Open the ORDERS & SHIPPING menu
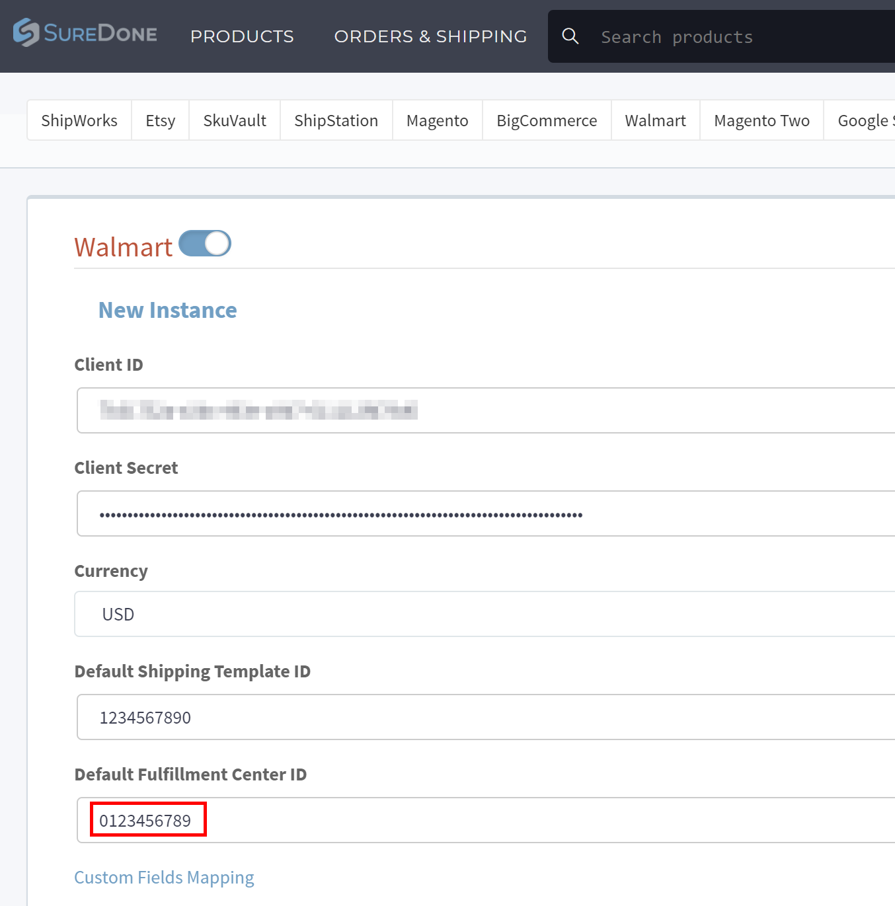This screenshot has width=895, height=906. [430, 36]
